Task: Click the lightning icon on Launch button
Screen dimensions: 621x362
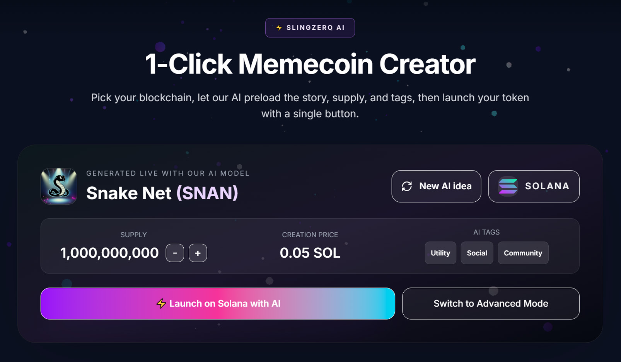Action: [x=161, y=304]
